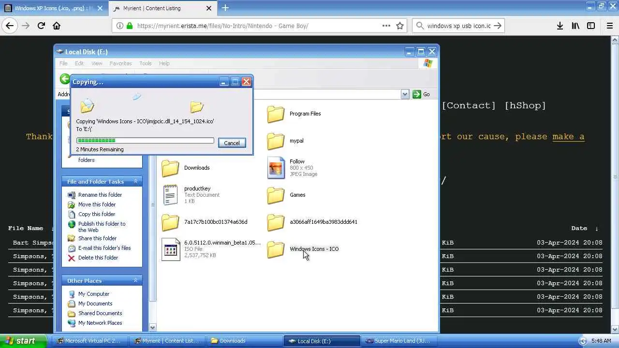Screen dimensions: 619x348
Task: Open My Documents from Other Places
Action: [95, 304]
